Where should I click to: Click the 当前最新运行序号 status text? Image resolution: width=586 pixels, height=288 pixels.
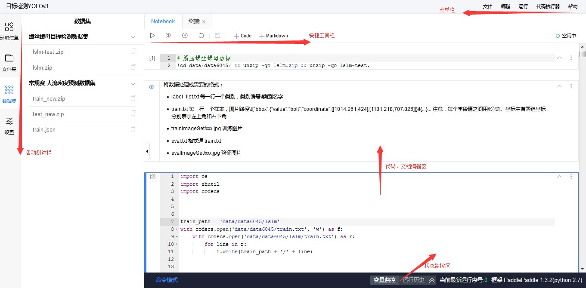click(463, 280)
